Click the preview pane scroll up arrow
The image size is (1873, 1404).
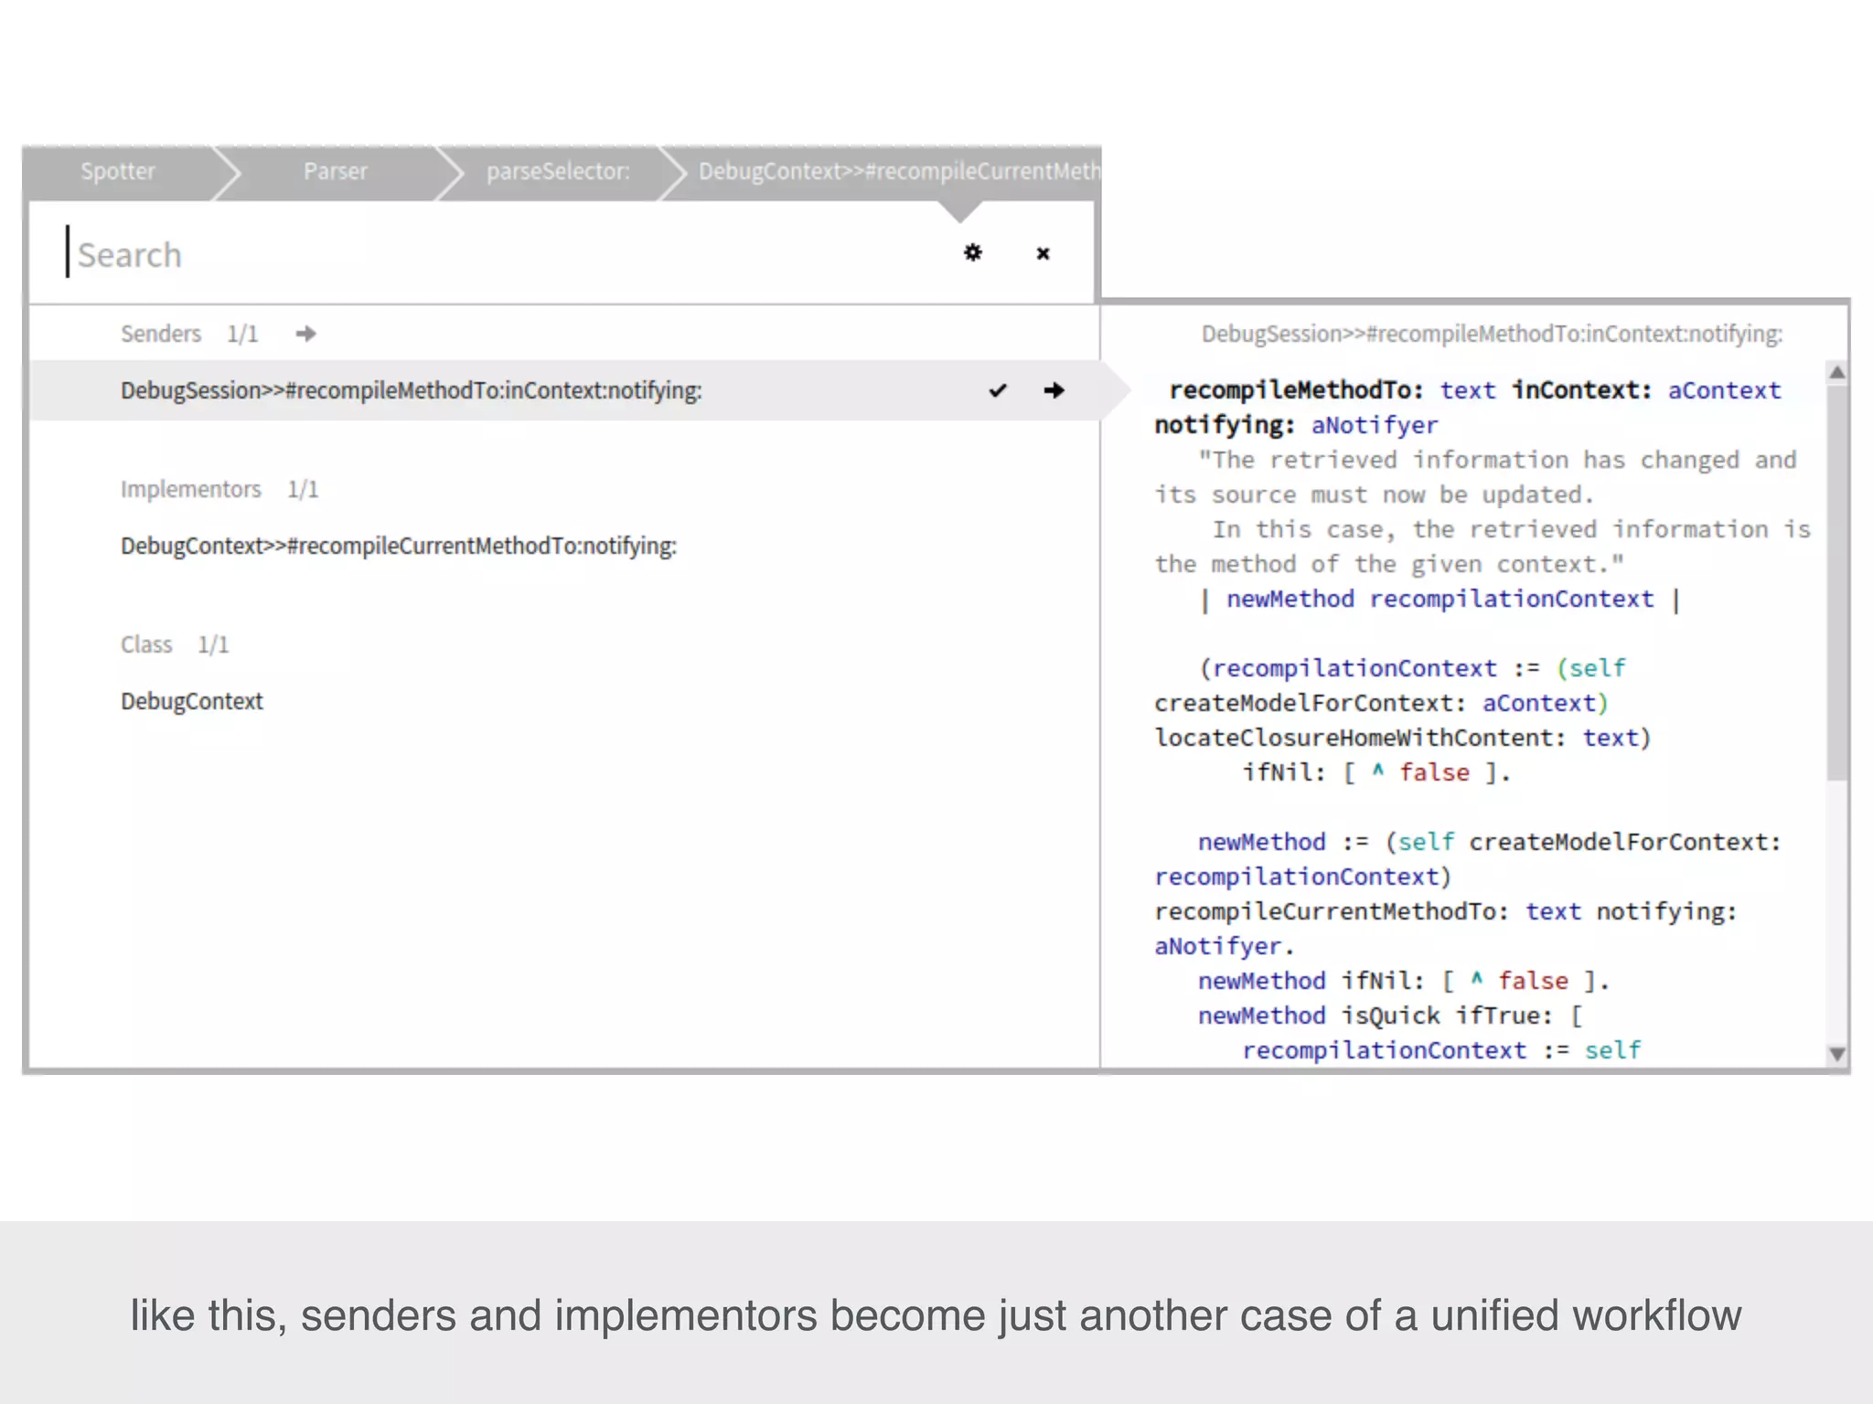[1836, 372]
